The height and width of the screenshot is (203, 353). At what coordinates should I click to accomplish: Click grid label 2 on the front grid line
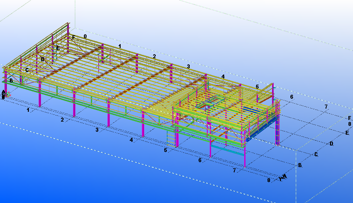point(62,120)
